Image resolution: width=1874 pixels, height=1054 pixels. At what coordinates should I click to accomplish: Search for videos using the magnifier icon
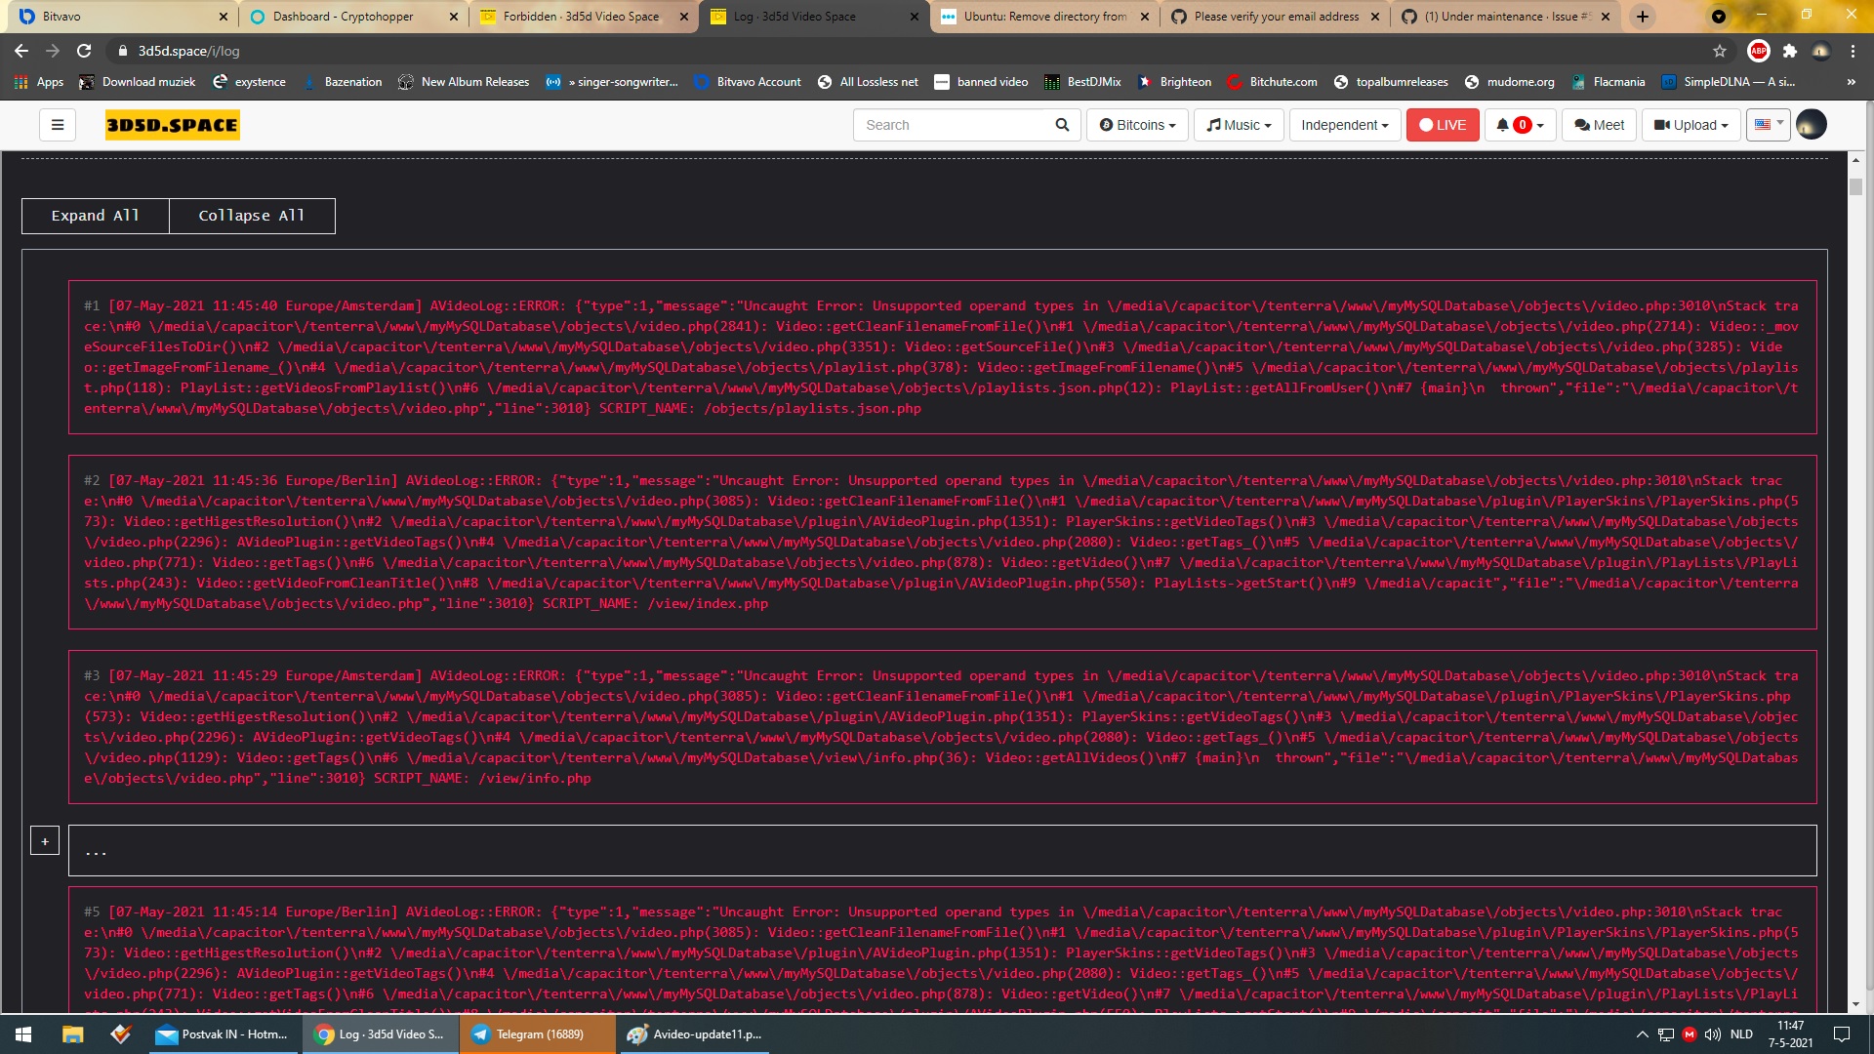point(1062,125)
